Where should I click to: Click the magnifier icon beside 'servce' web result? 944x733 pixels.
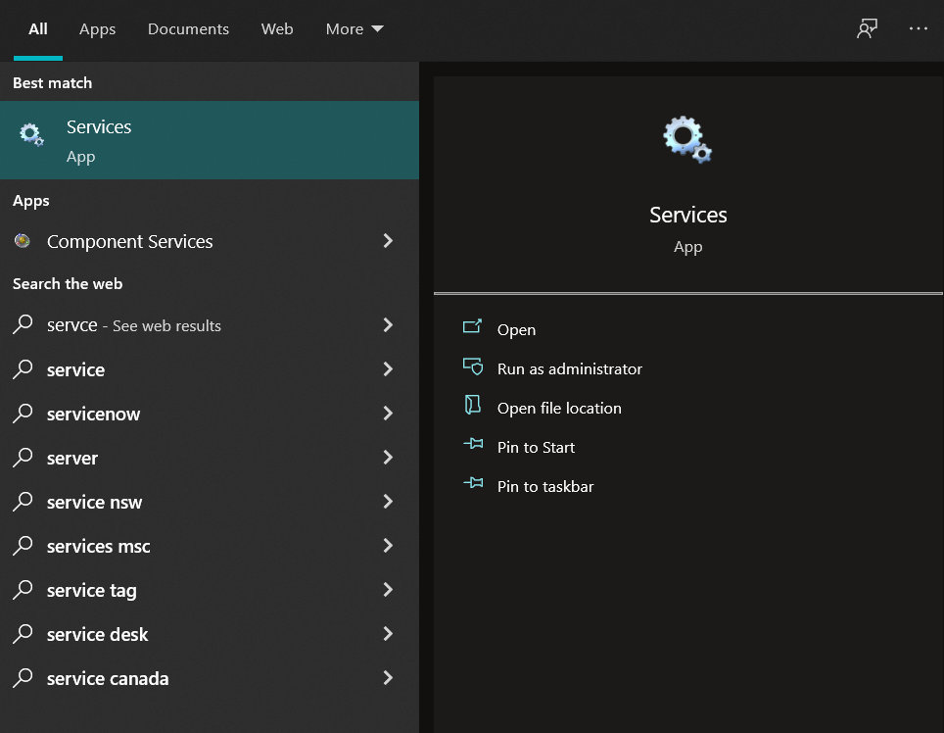pyautogui.click(x=23, y=324)
